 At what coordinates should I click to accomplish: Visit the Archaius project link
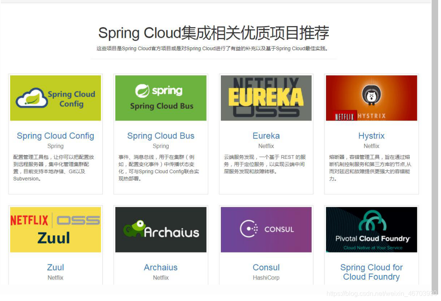point(161,267)
